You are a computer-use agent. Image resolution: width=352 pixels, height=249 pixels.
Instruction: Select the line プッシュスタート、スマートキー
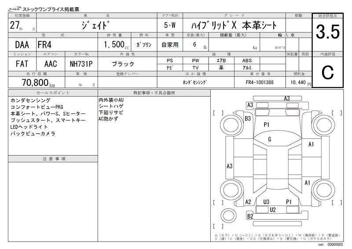pyautogui.click(x=48, y=120)
